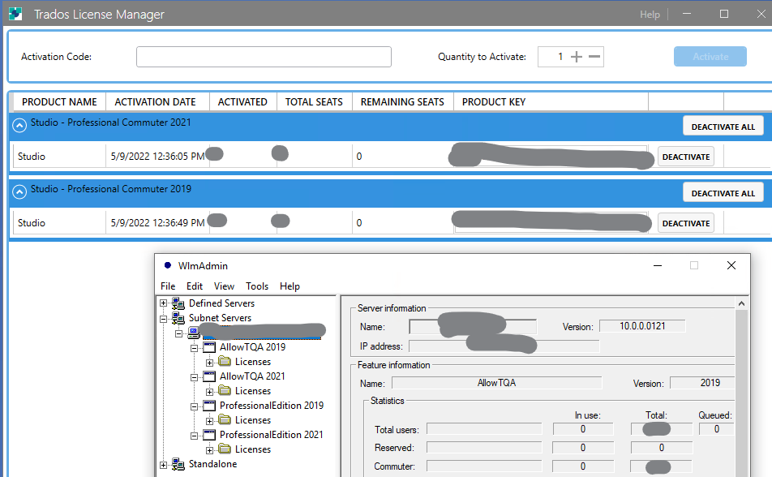
Task: Expand Licenses under AllowTQA 2019
Action: click(x=210, y=363)
